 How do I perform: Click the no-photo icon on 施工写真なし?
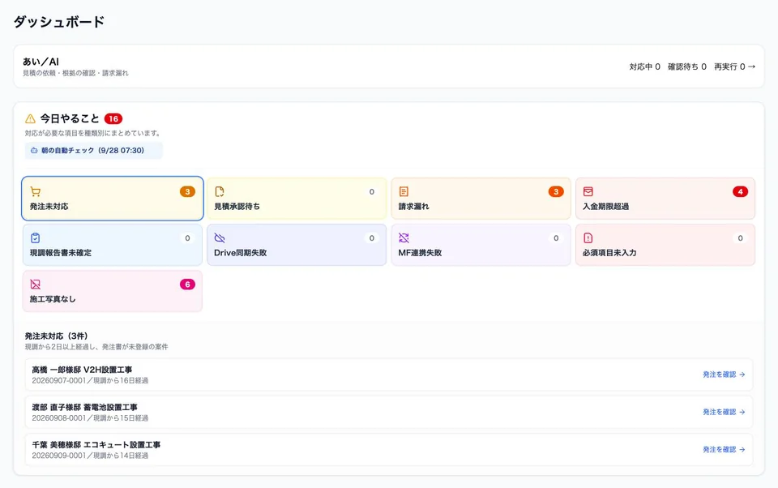point(35,284)
